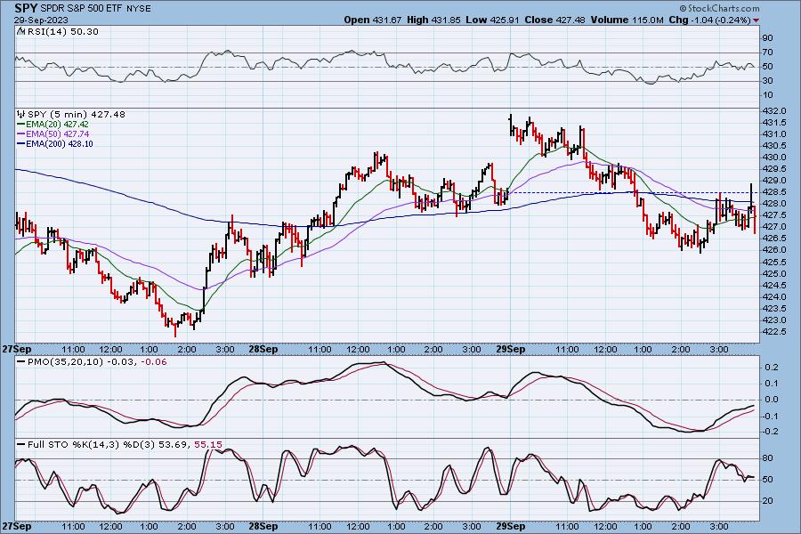This screenshot has height=534, width=801.
Task: Click the 70 level on the RSI axis
Action: click(x=767, y=53)
